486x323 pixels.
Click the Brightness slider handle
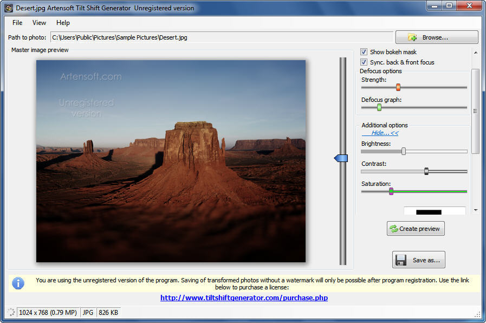tap(404, 151)
